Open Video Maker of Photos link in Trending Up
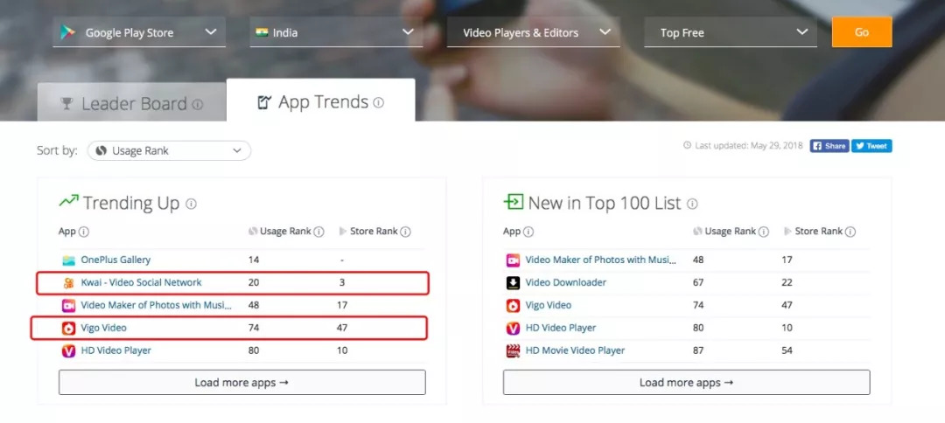 pyautogui.click(x=156, y=305)
